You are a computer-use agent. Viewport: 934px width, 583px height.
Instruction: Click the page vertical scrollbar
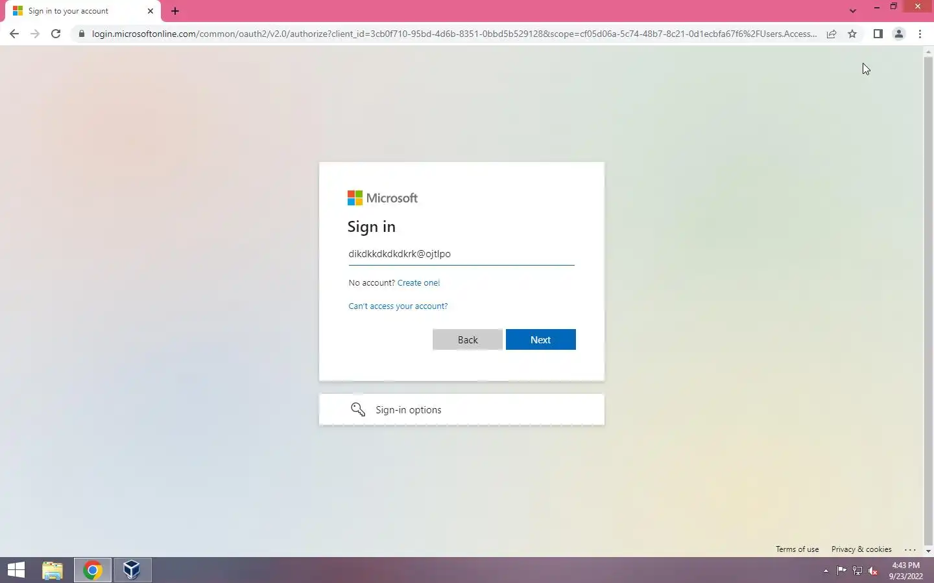(x=928, y=301)
